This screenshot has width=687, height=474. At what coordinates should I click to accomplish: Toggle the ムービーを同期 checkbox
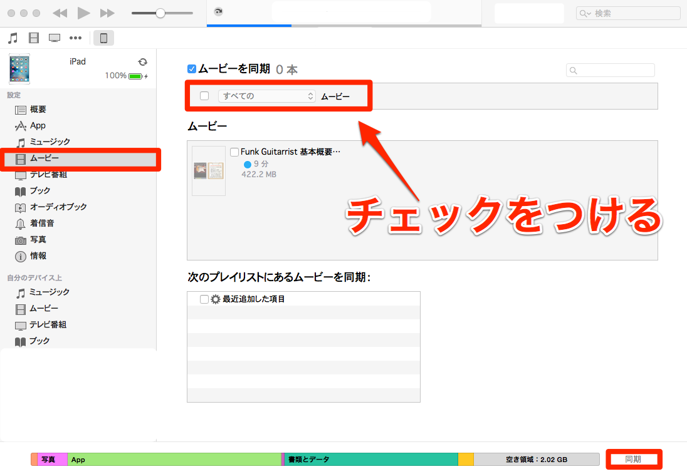[191, 69]
